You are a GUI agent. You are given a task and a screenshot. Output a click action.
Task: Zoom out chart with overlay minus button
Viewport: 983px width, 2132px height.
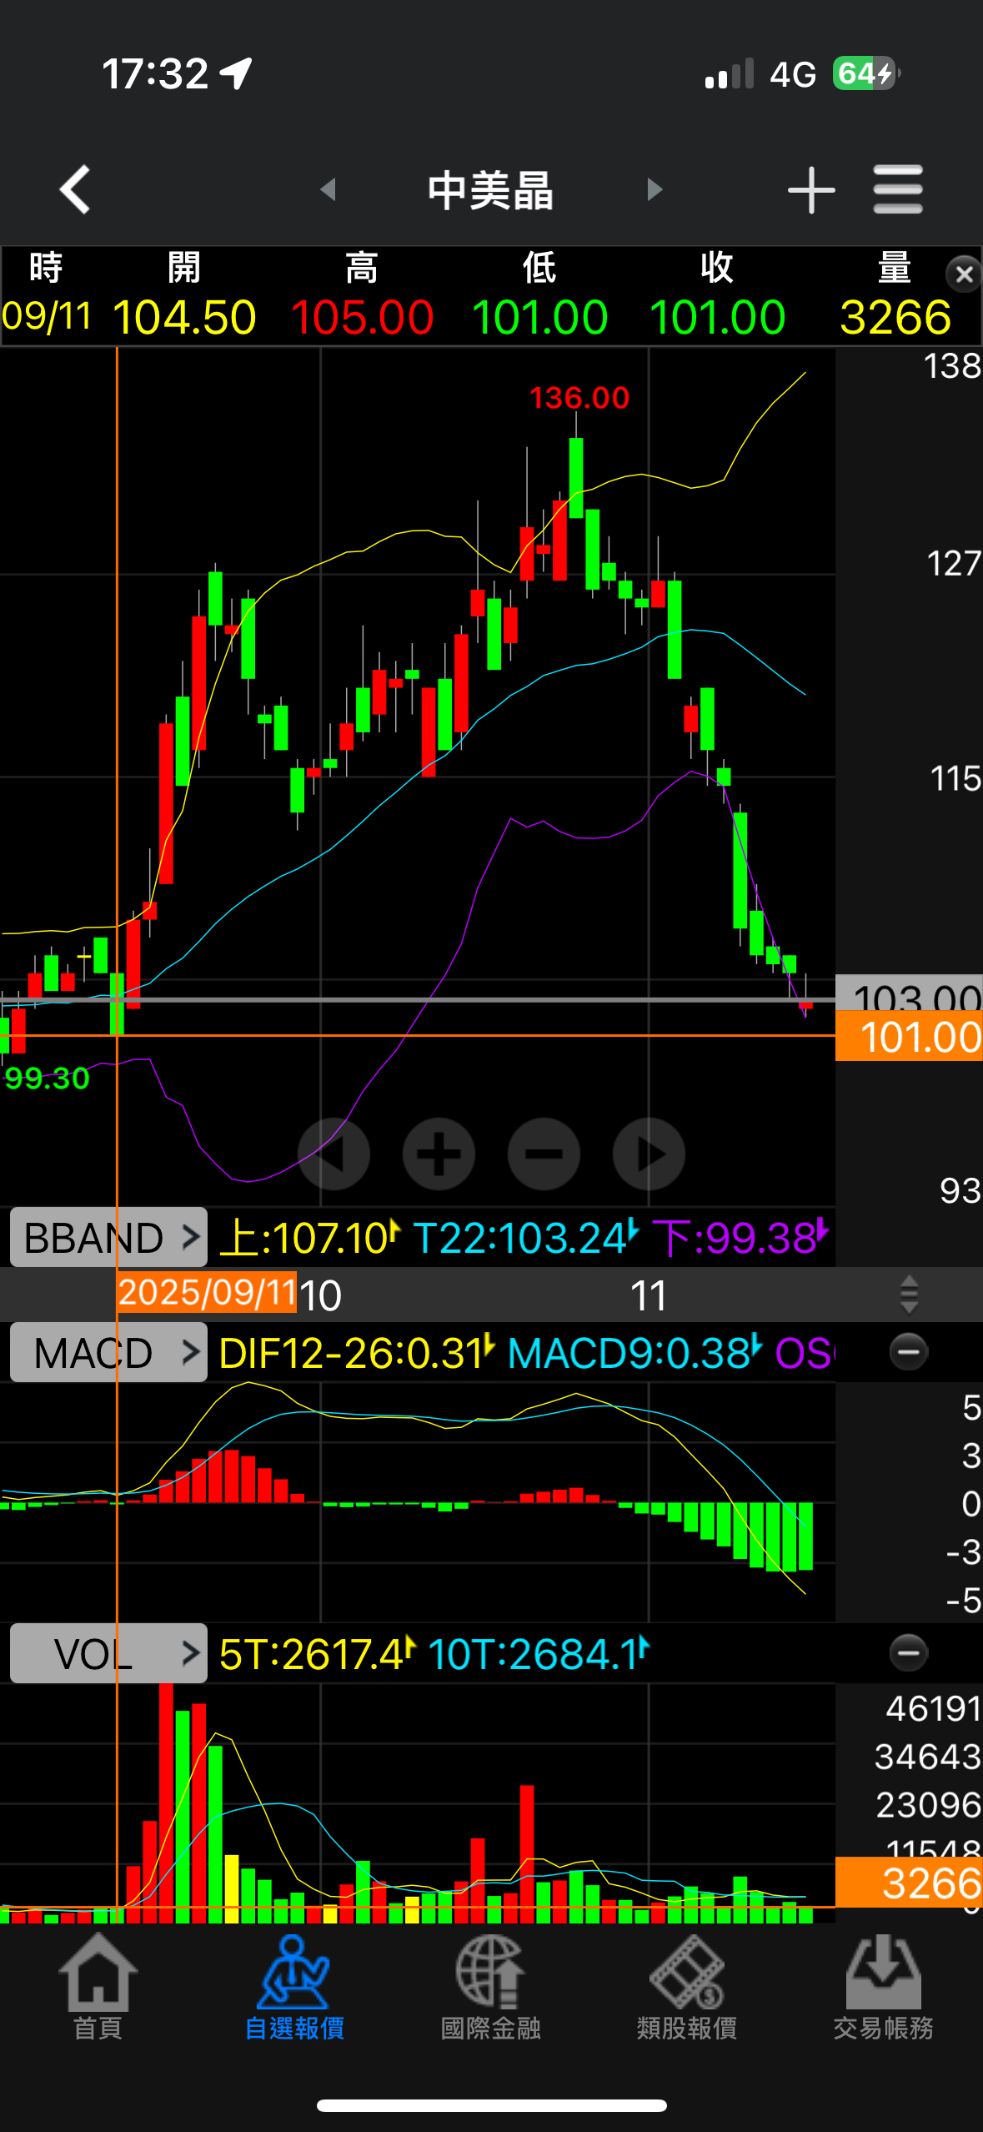[544, 1154]
